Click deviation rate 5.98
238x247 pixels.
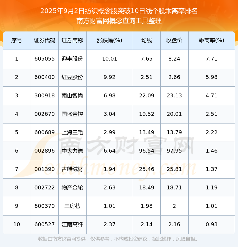tap(212, 77)
